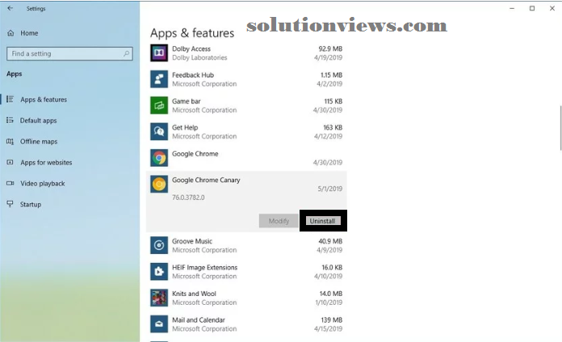Viewport: 562px width, 342px height.
Task: Click the Apps heading in sidebar
Action: 15,73
